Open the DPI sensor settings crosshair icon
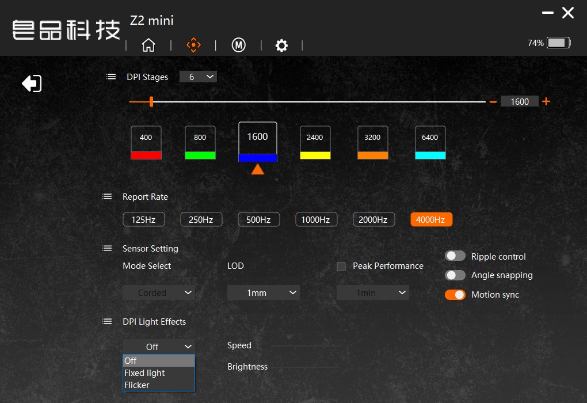 tap(193, 45)
